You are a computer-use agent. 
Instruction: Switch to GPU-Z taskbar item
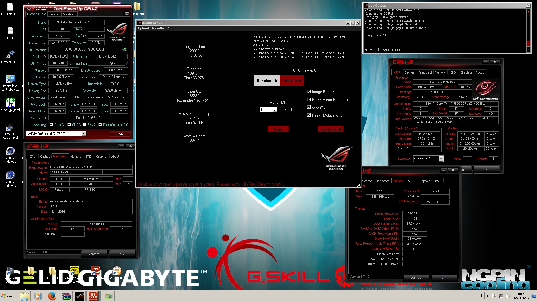coord(108,296)
